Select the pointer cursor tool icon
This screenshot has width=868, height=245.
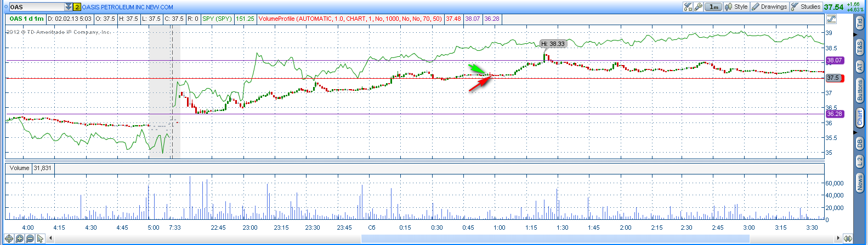pos(40,238)
